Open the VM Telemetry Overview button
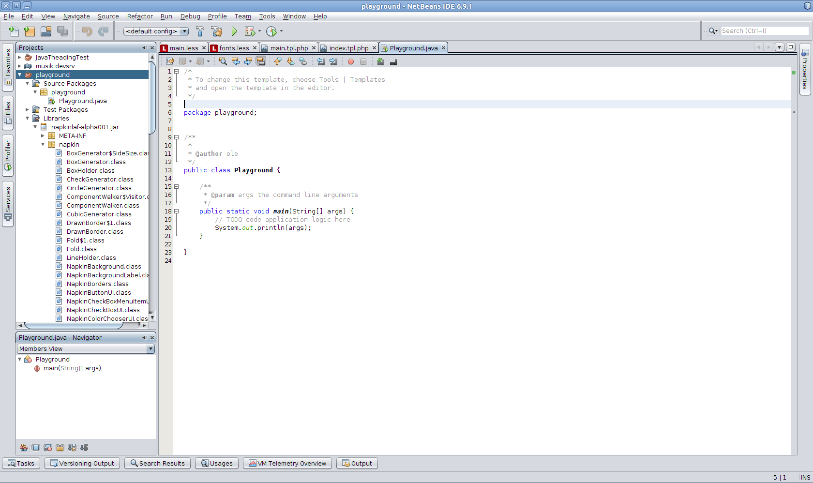This screenshot has width=813, height=483. tap(287, 463)
